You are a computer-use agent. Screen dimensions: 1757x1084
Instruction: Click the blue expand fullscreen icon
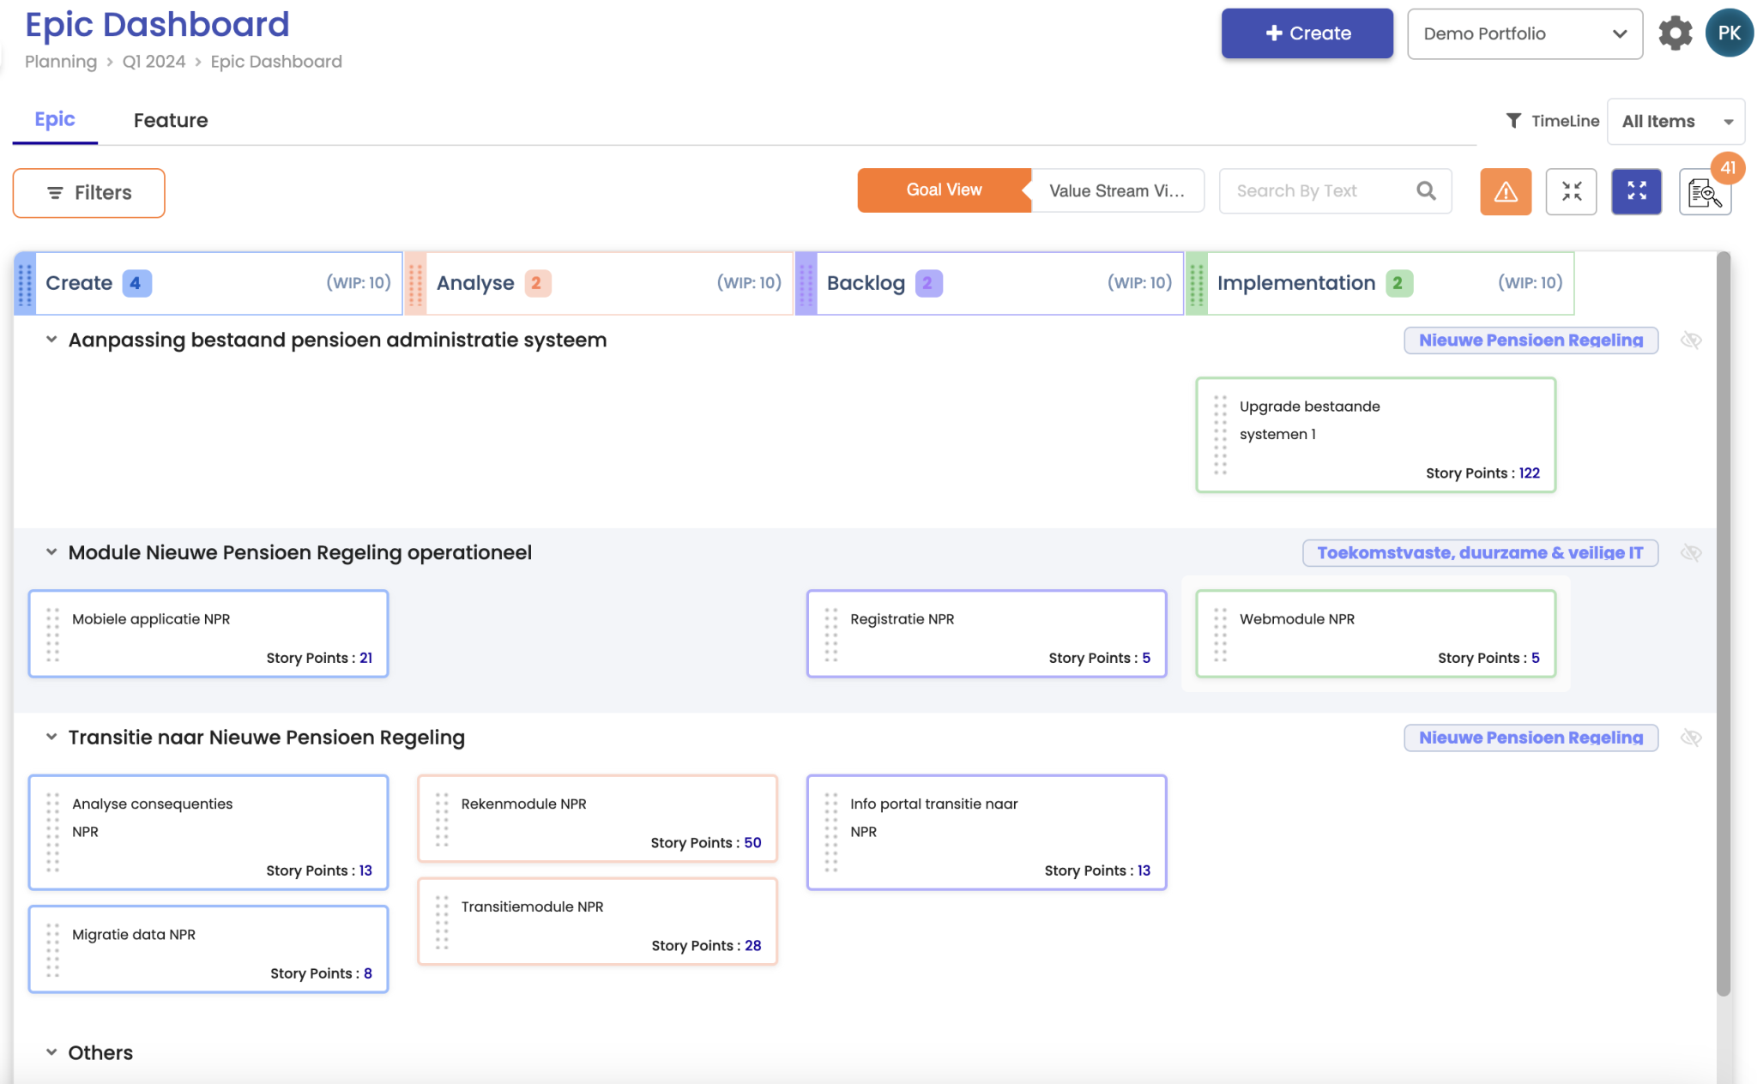[1636, 191]
